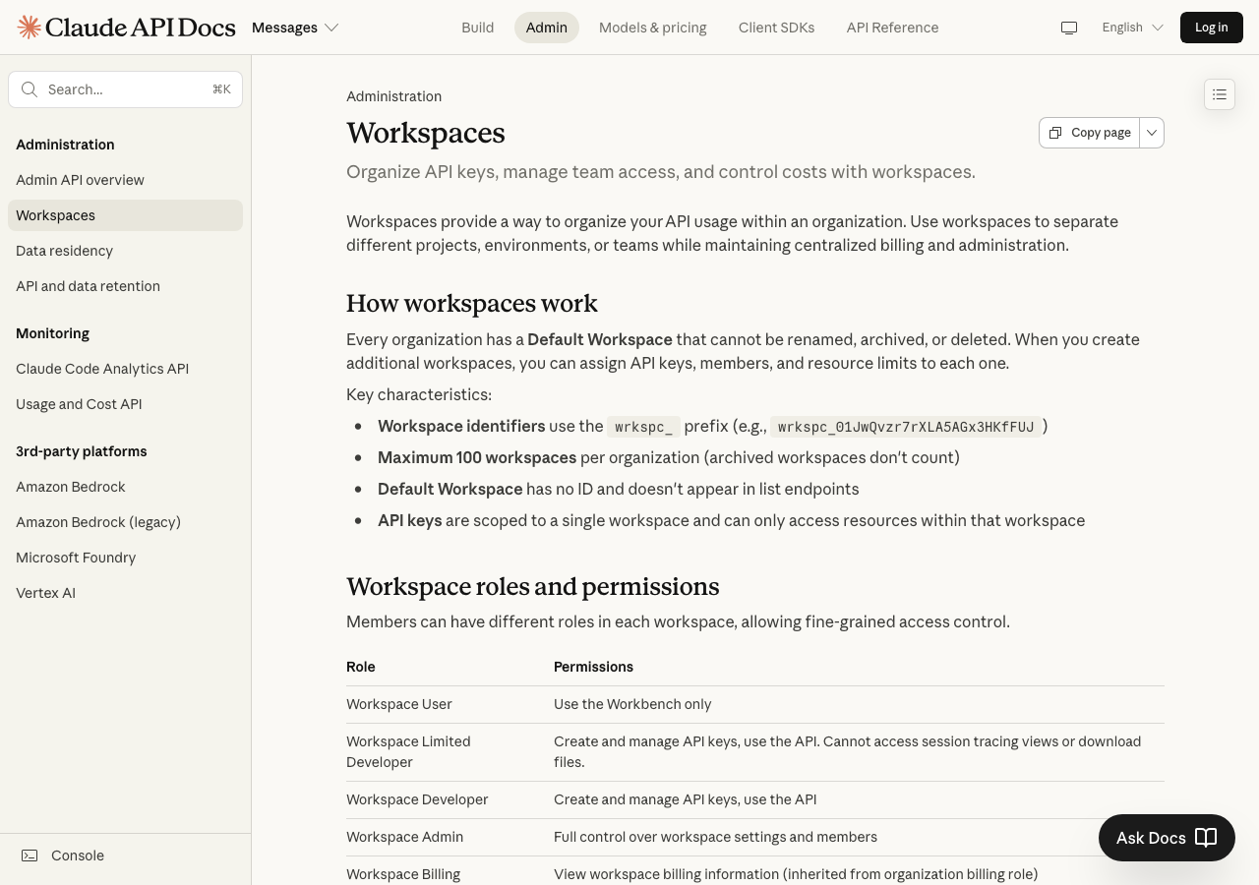Click the copy icon in Copy page
This screenshot has height=885, width=1259.
click(1055, 133)
